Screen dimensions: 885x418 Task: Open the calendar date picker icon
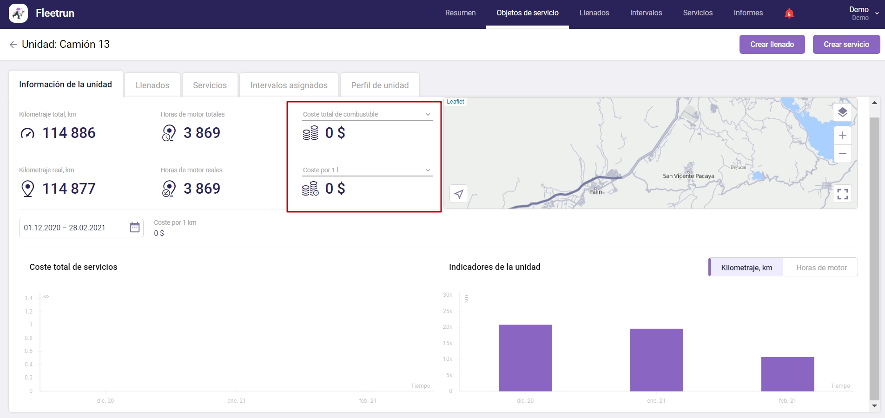pyautogui.click(x=135, y=228)
